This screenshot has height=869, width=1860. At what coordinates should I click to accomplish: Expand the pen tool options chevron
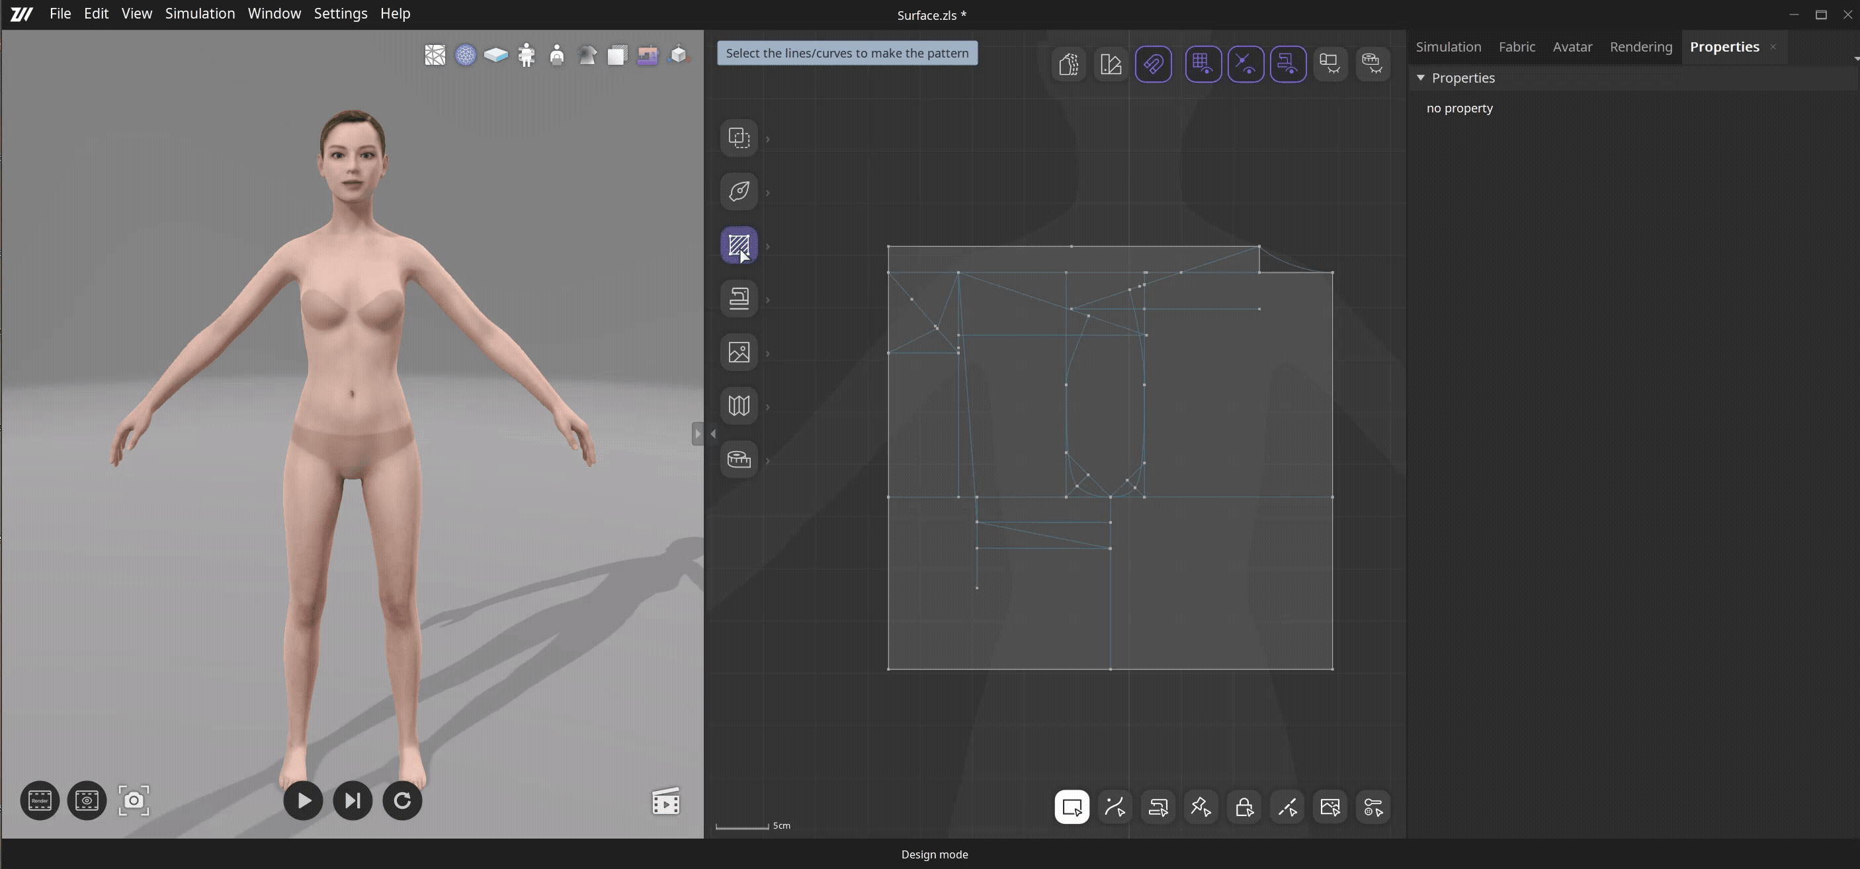coord(767,192)
